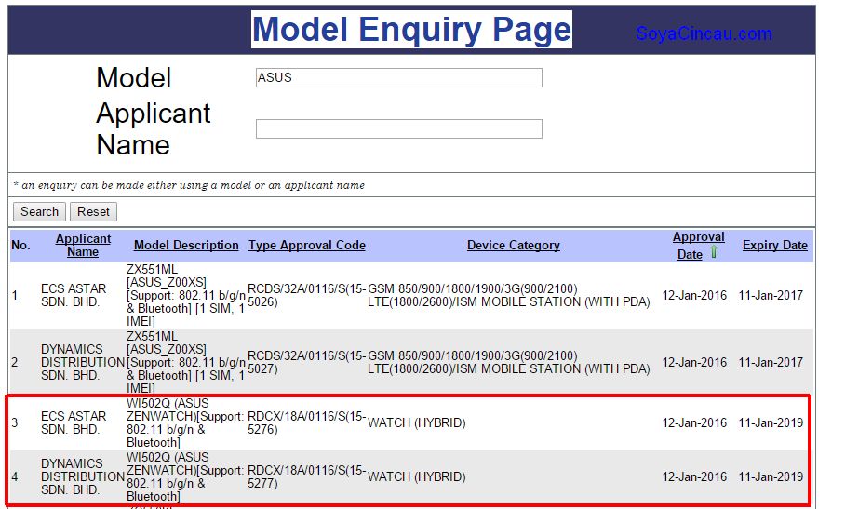Click row 1 expiry date 11-Jan-2017
Viewport: 845px width, 509px height.
(x=772, y=296)
